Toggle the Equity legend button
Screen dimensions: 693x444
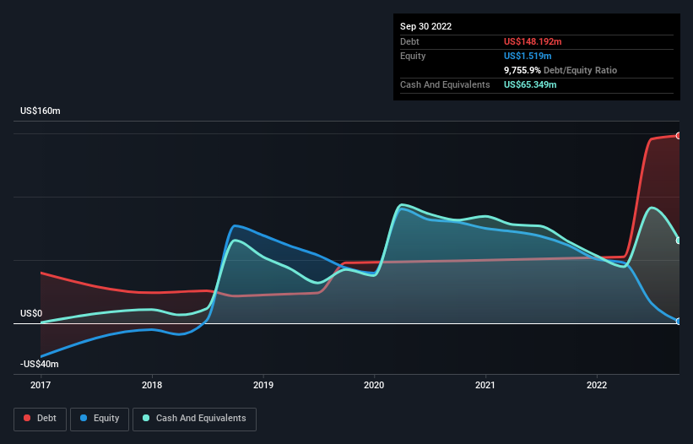(x=100, y=419)
